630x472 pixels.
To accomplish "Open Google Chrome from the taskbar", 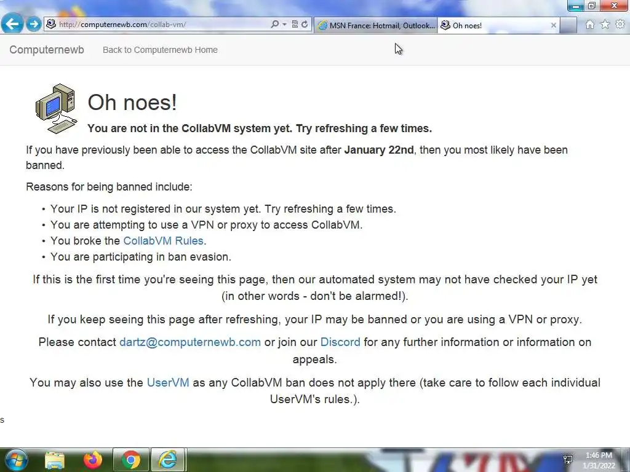I will tap(131, 460).
